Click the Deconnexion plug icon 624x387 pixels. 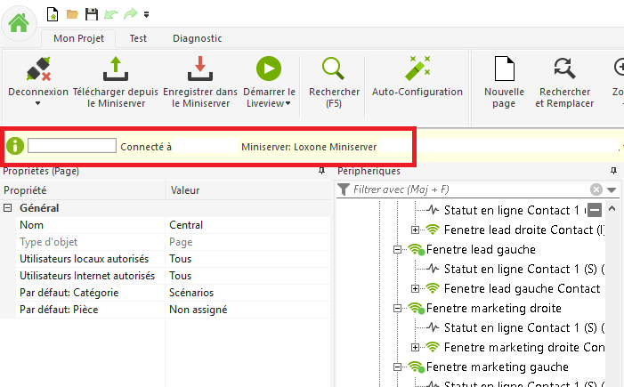[36, 69]
